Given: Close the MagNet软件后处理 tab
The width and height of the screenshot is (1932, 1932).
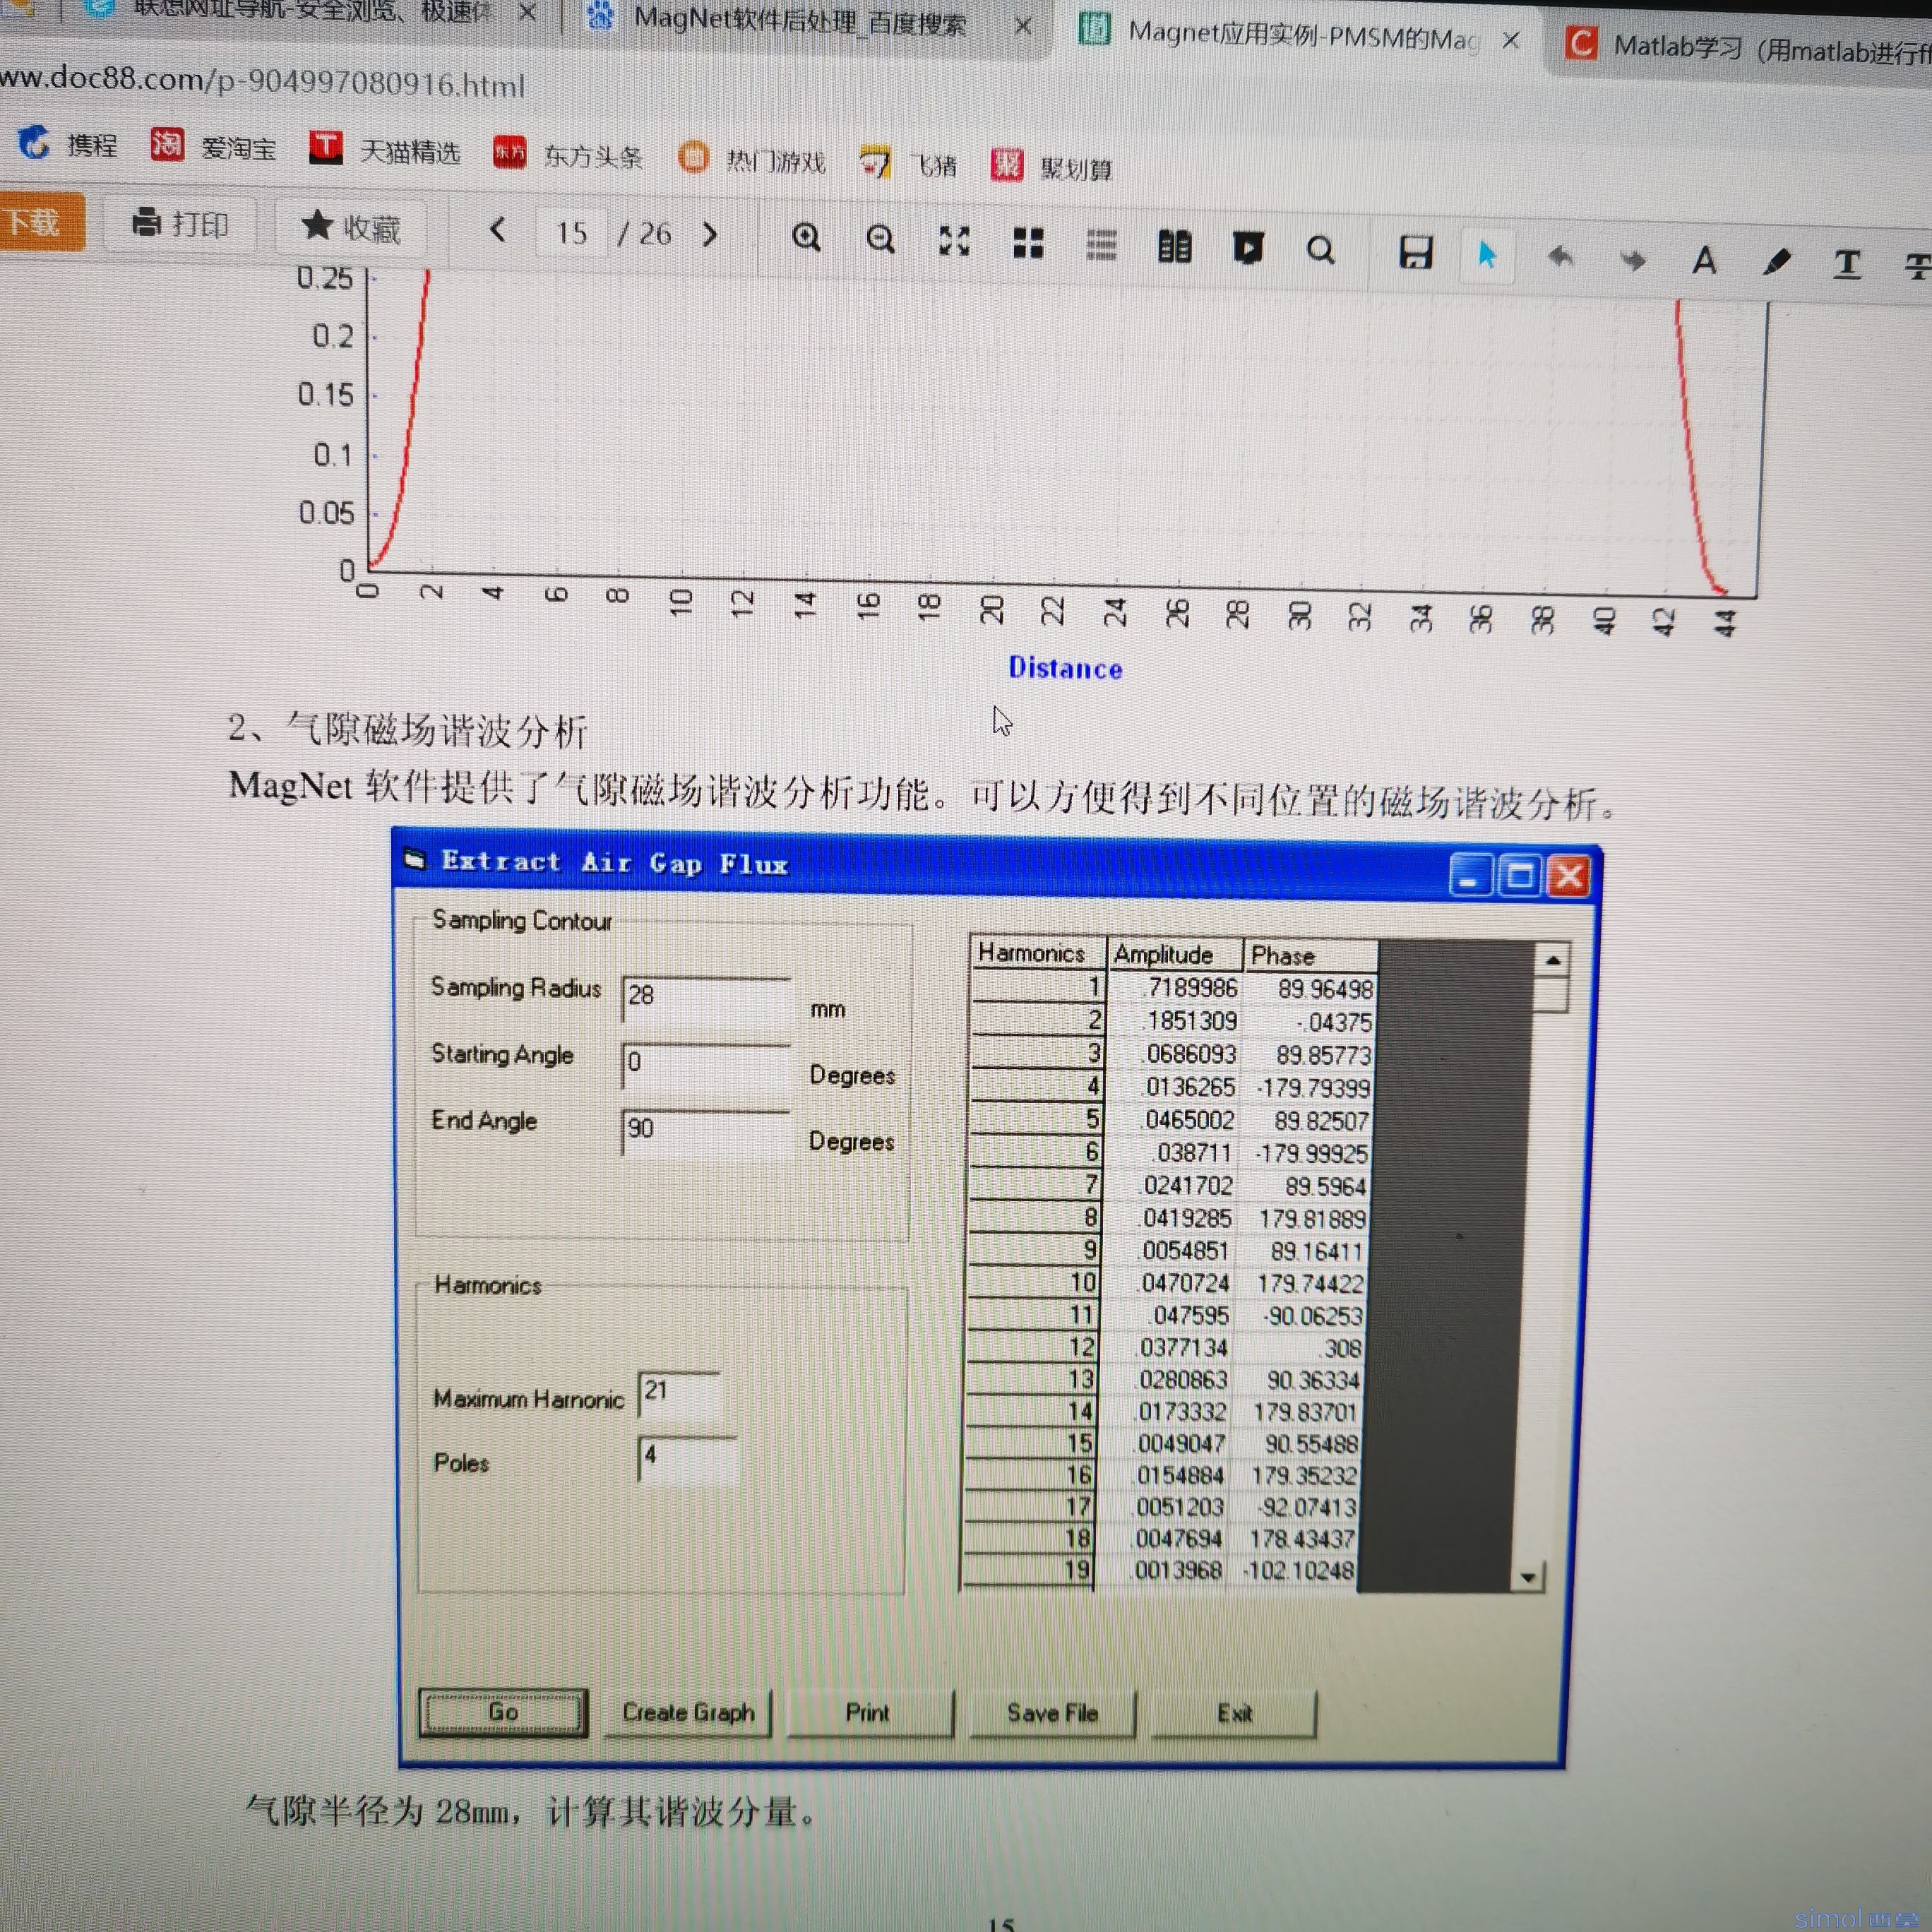Looking at the screenshot, I should pos(1023,26).
